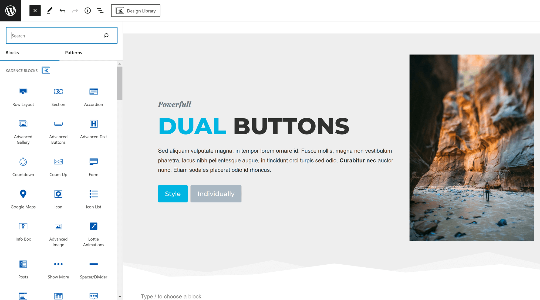
Task: Click the Individually button in preview
Action: (x=216, y=194)
